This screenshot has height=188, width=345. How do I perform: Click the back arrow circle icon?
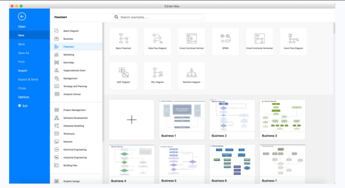click(x=22, y=16)
